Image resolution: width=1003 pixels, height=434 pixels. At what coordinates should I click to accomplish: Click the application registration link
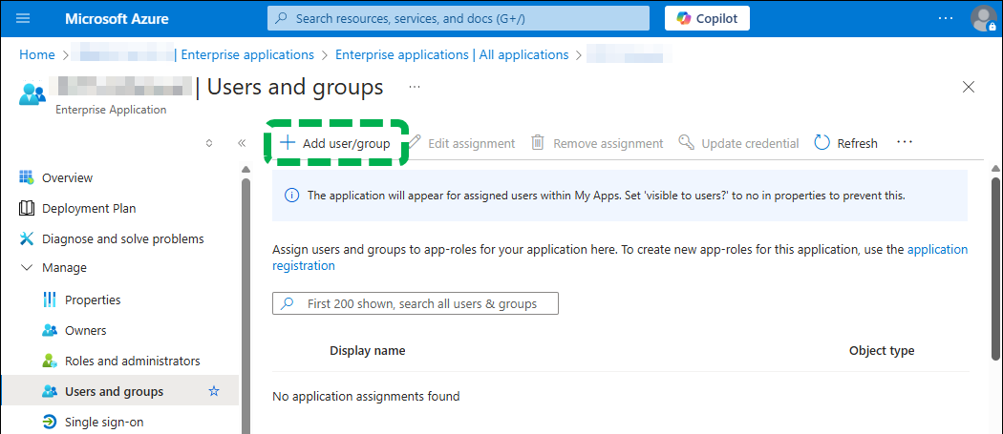[936, 250]
